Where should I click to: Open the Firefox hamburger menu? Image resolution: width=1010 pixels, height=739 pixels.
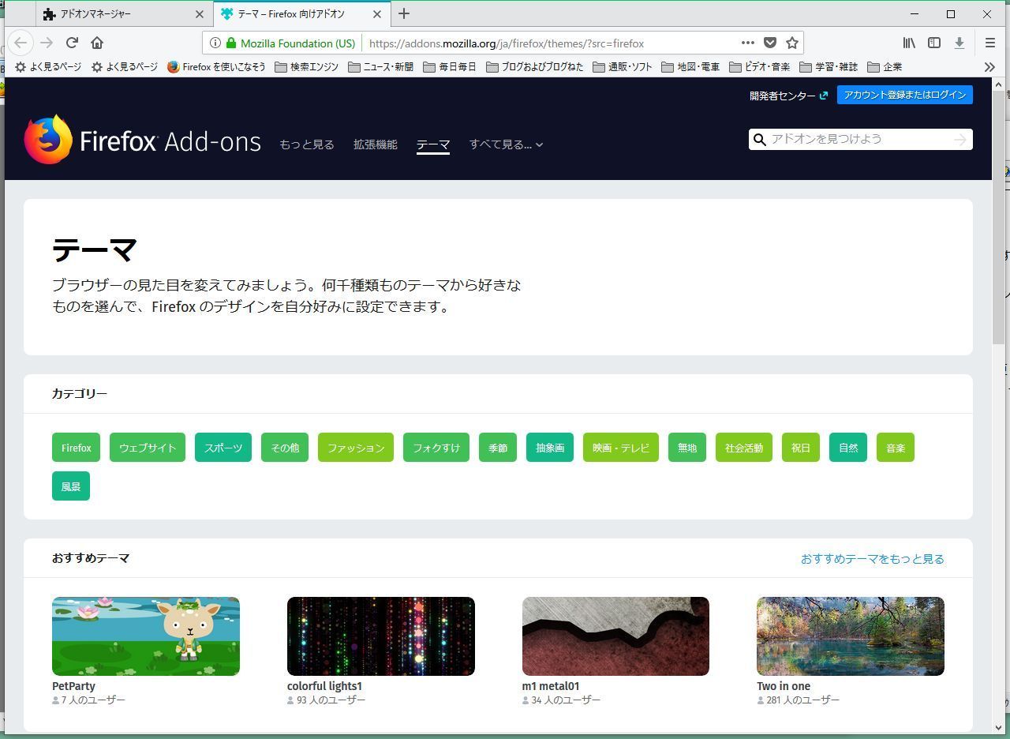click(x=990, y=43)
